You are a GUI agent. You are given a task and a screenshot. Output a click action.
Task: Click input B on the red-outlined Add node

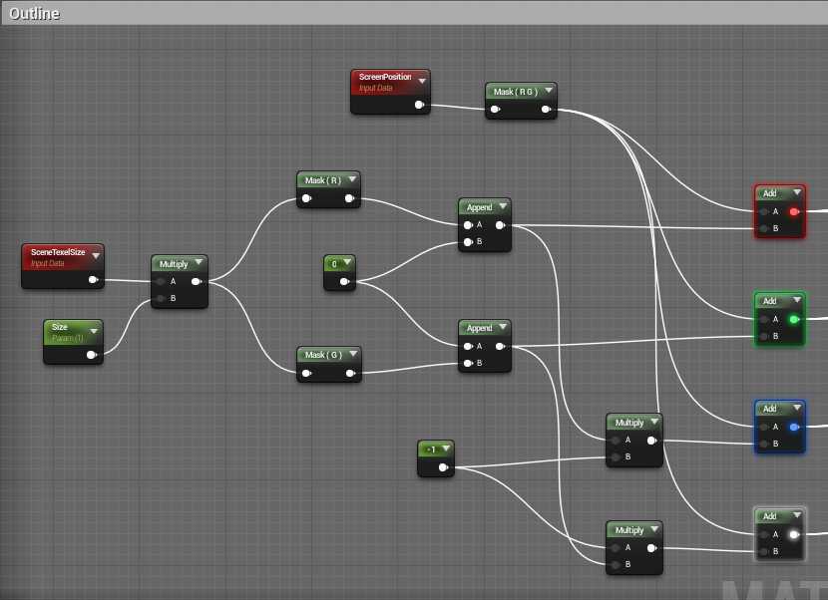click(x=763, y=229)
